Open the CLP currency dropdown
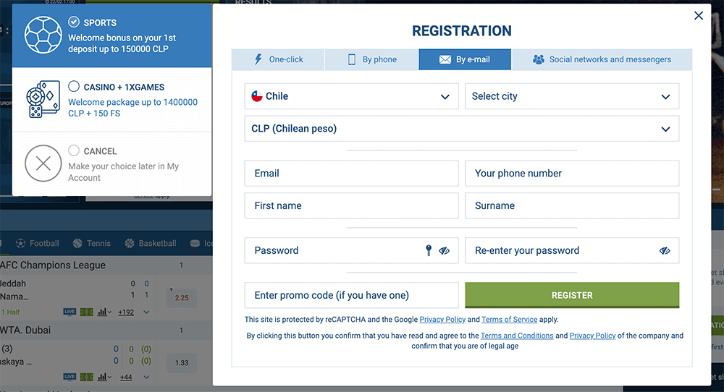Viewport: 724px width, 392px height. 462,129
